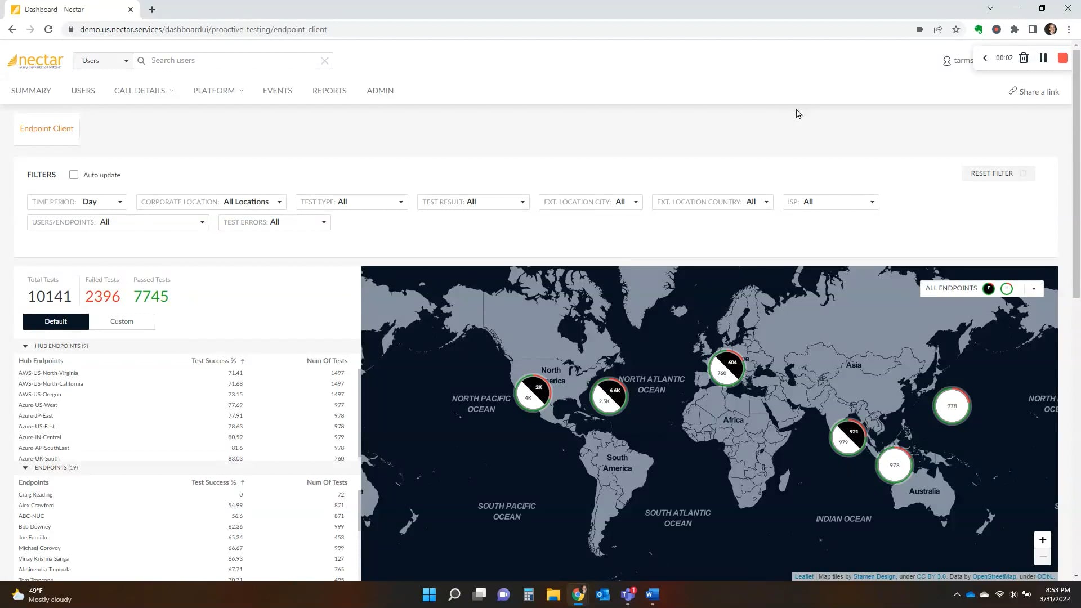Viewport: 1081px width, 608px height.
Task: Select the Default view toggle
Action: [56, 321]
